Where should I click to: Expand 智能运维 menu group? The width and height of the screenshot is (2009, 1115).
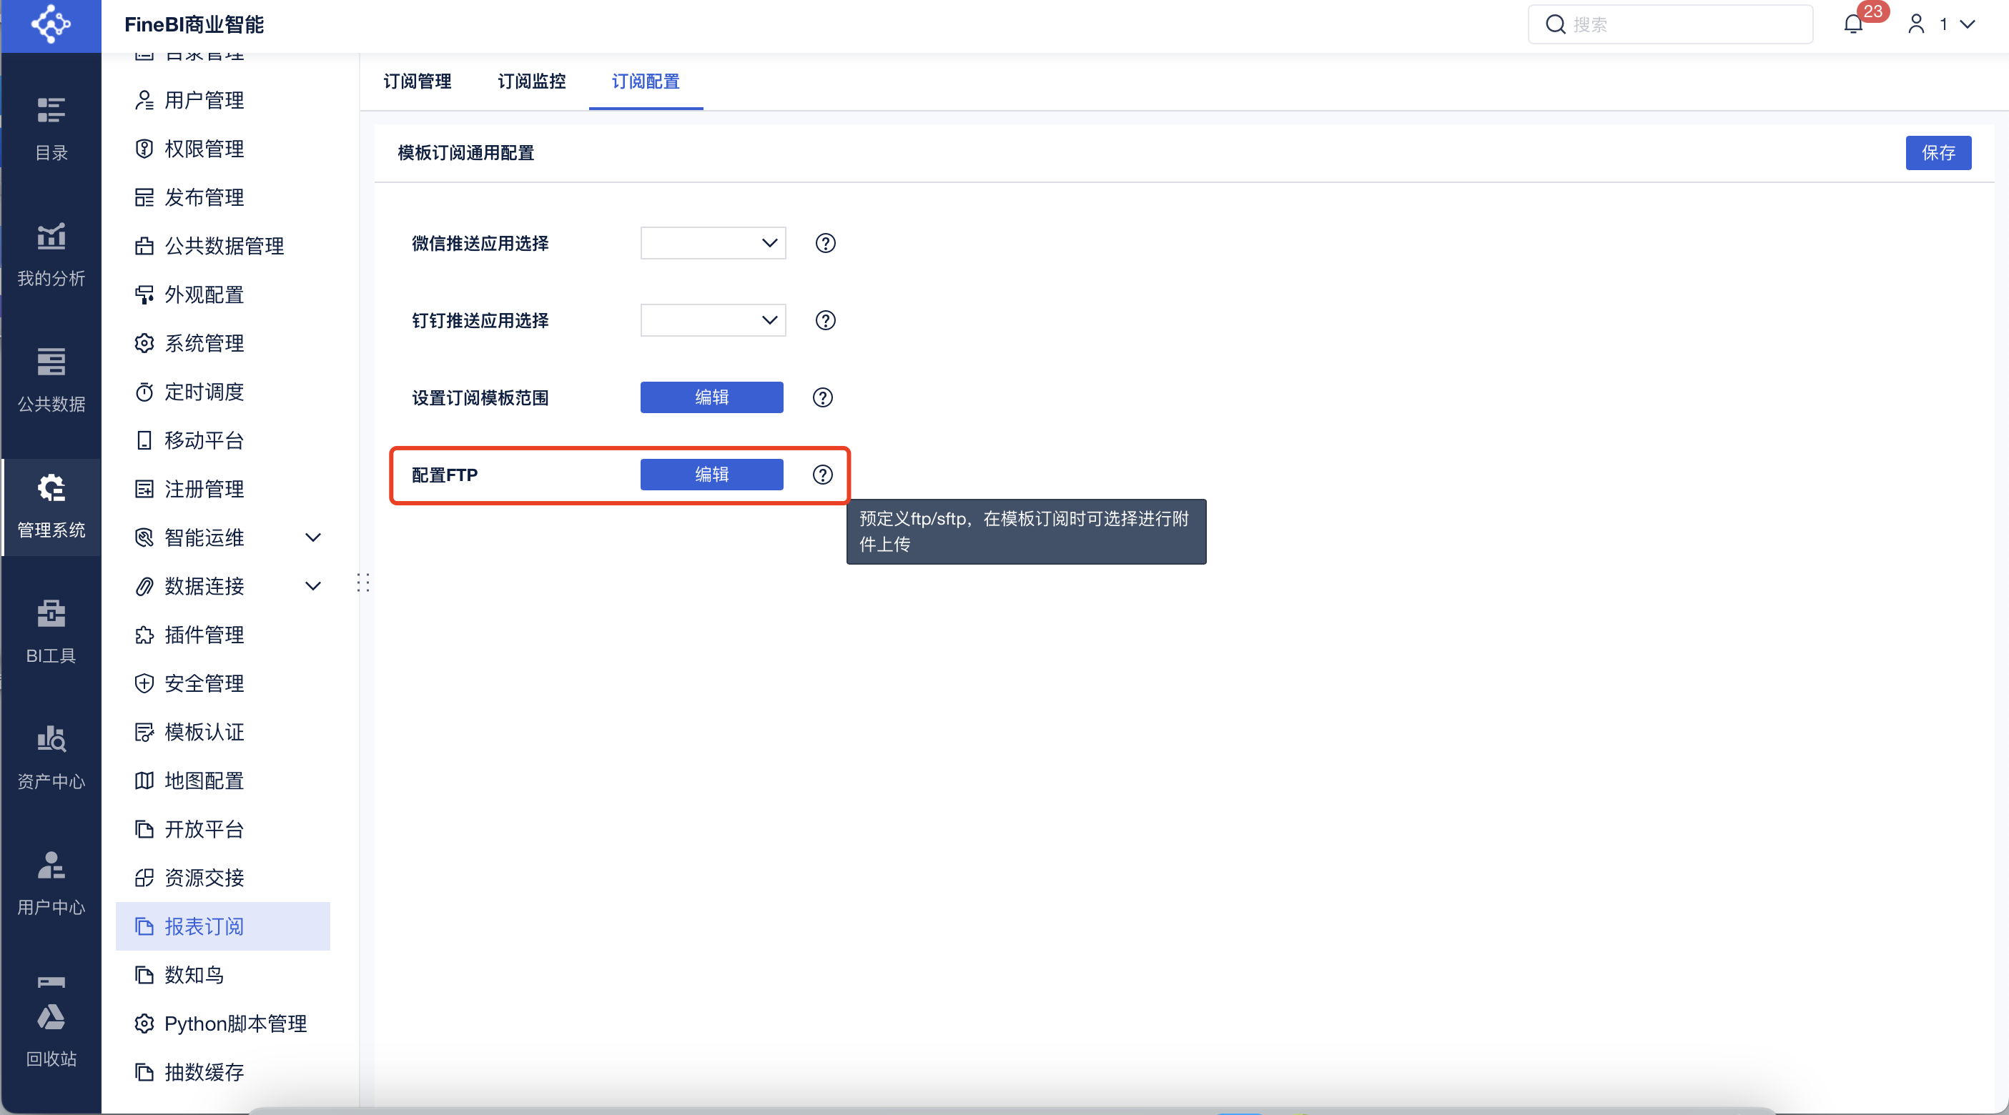(x=312, y=537)
